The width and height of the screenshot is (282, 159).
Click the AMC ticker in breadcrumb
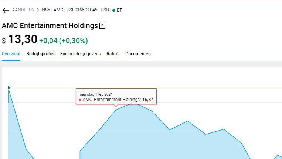58,10
